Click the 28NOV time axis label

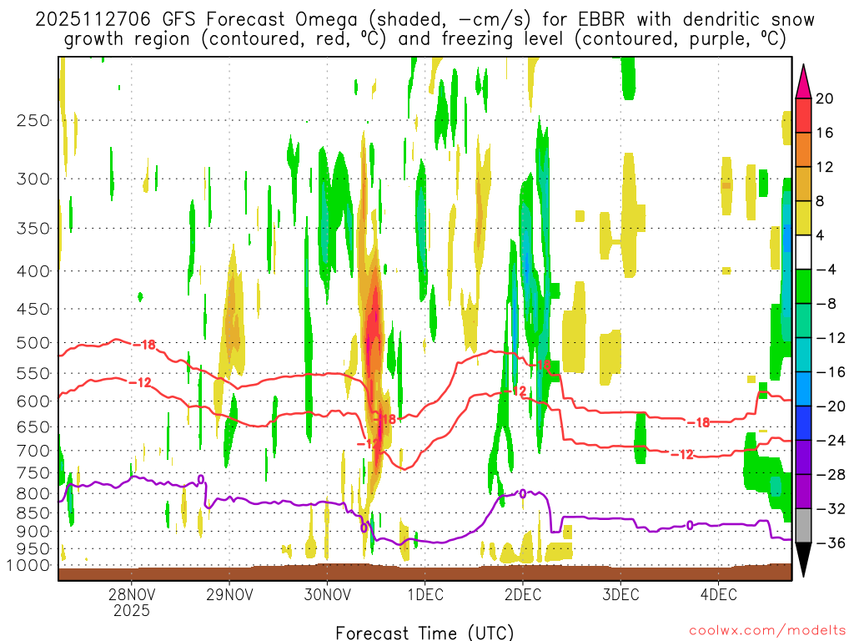131,594
